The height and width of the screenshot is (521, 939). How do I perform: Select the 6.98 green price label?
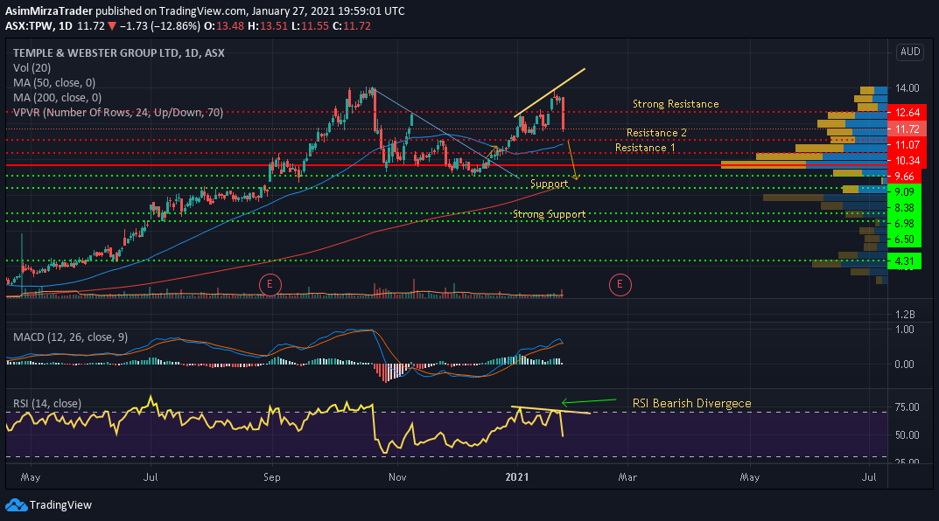[904, 223]
